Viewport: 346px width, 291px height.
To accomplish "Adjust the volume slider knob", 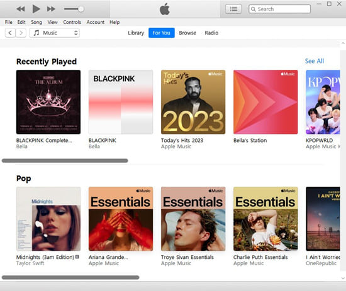I will coord(81,9).
